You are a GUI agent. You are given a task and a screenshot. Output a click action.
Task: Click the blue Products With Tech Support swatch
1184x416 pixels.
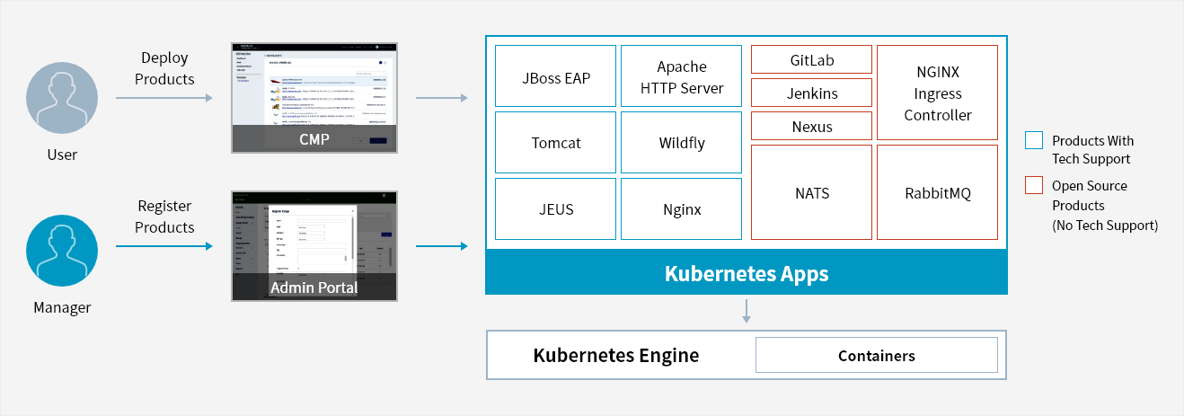(x=1034, y=140)
